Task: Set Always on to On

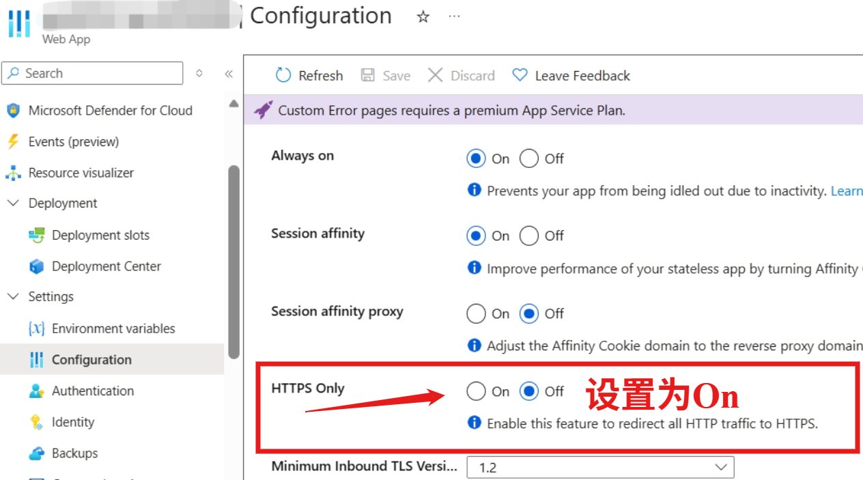Action: point(476,158)
